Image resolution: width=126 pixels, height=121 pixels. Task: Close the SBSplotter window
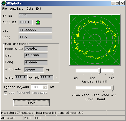[x=122, y=3]
